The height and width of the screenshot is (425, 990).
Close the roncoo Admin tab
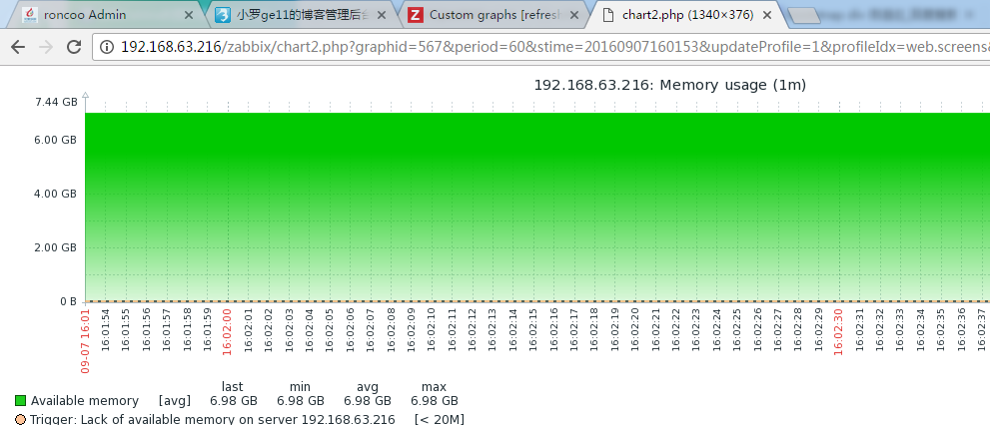[x=188, y=15]
